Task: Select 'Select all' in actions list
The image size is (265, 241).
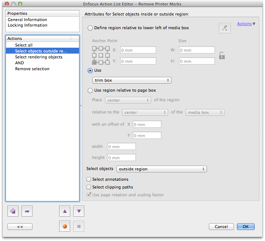Action: coord(43,45)
